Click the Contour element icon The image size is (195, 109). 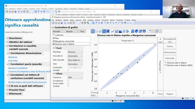[108, 31]
